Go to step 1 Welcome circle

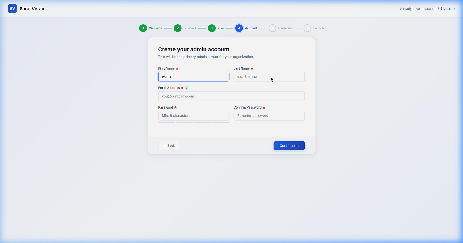143,28
